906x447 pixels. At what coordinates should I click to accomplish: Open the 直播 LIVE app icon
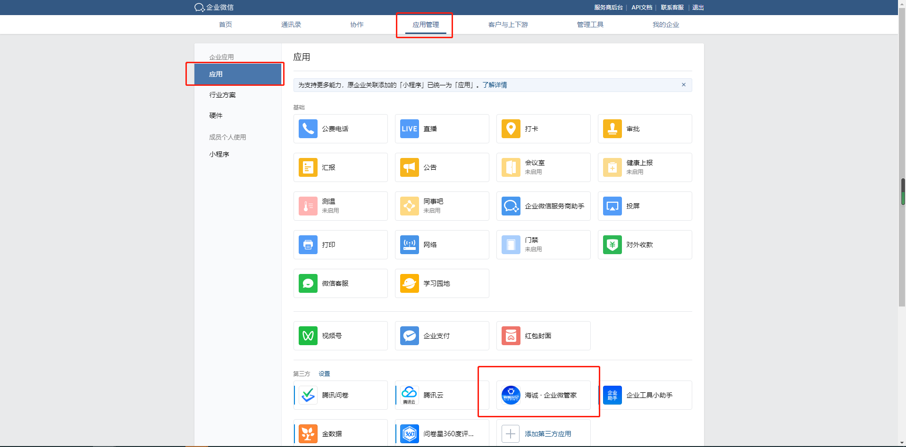(409, 129)
